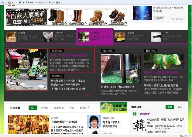
Task: Expand the RSS feeds dropdown arrow
Action: tap(13, 2)
